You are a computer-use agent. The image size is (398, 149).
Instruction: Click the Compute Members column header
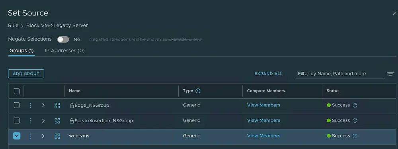(266, 91)
